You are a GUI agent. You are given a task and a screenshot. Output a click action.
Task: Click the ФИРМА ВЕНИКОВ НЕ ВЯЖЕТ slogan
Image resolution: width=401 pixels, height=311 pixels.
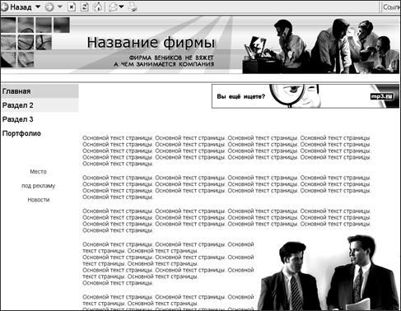click(x=171, y=58)
